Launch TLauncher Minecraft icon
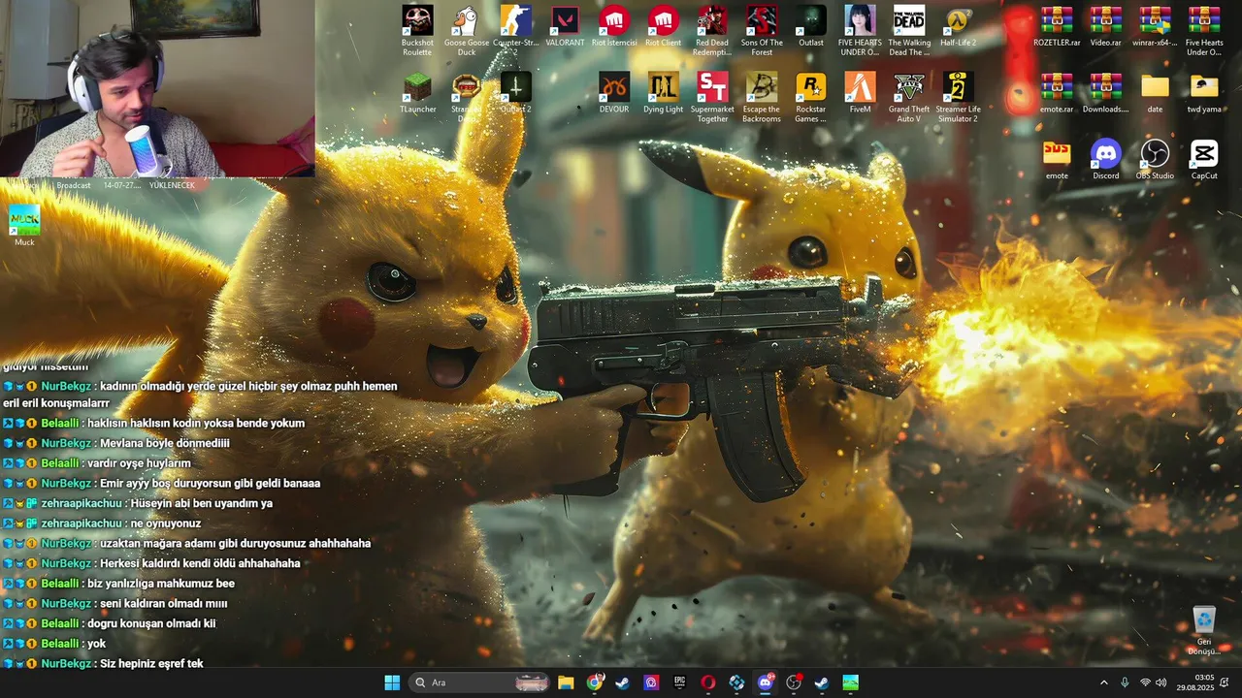The height and width of the screenshot is (698, 1242). (417, 93)
